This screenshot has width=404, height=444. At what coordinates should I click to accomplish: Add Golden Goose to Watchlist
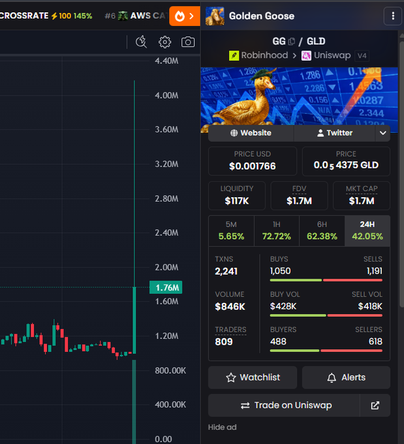pyautogui.click(x=253, y=377)
